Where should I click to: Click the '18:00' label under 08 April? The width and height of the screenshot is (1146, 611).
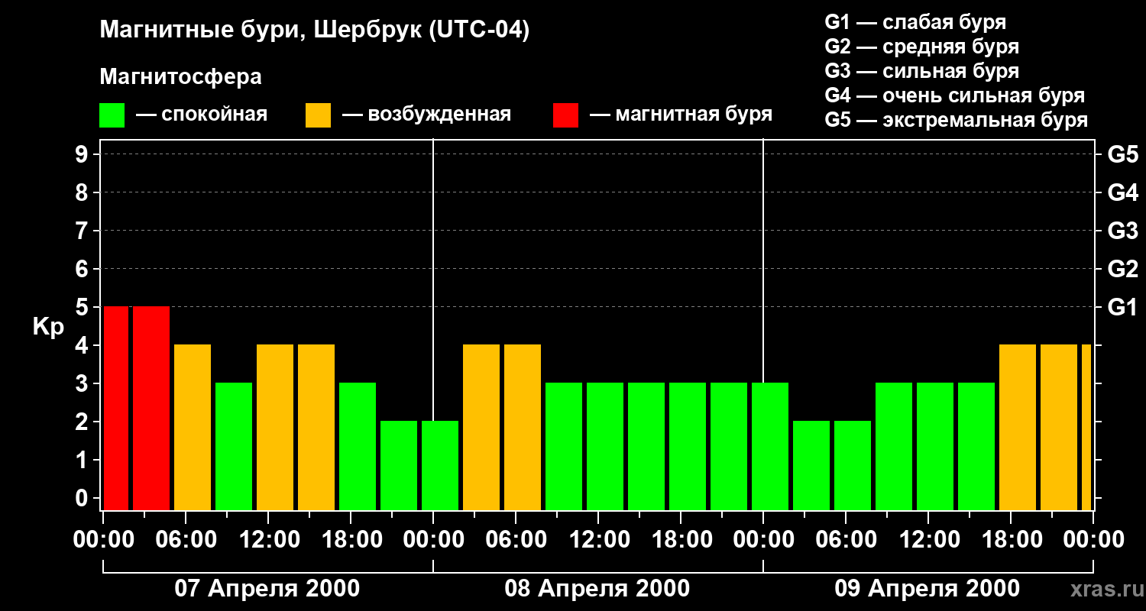681,540
